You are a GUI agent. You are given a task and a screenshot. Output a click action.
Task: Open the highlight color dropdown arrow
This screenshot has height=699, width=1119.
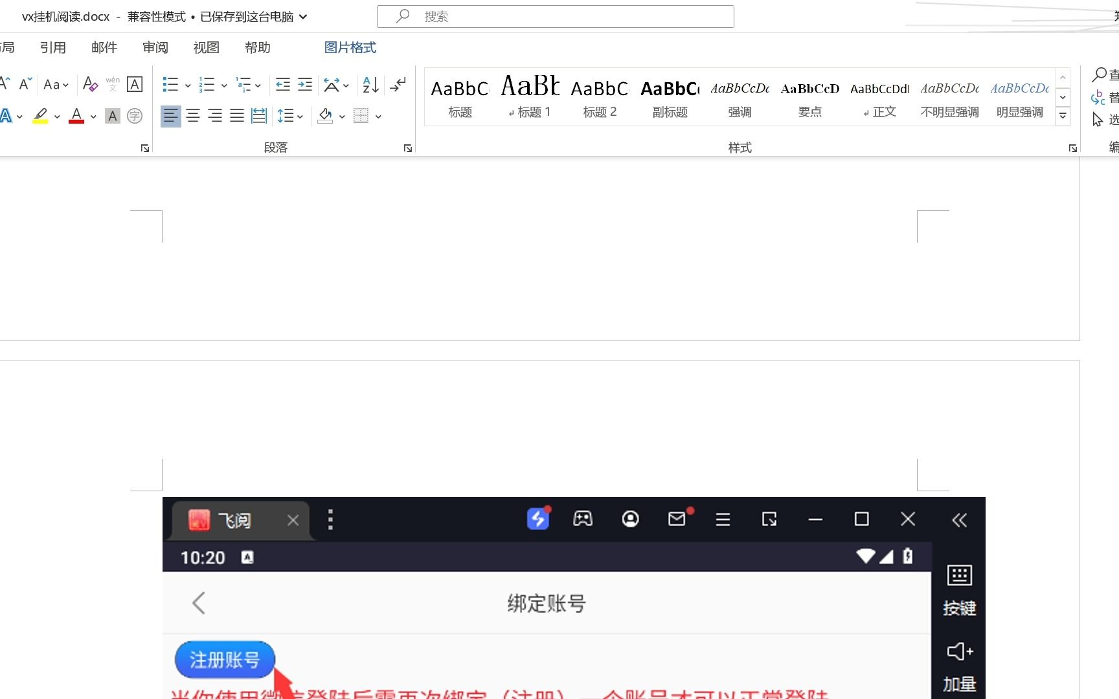(57, 116)
